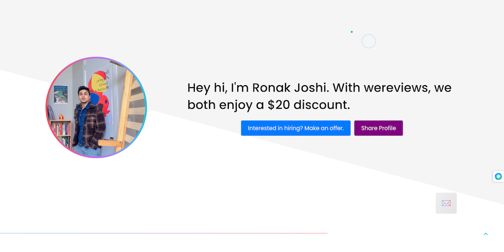Viewport: 504px width, 252px height.
Task: Click the outlined decorative circle icon
Action: 369,41
